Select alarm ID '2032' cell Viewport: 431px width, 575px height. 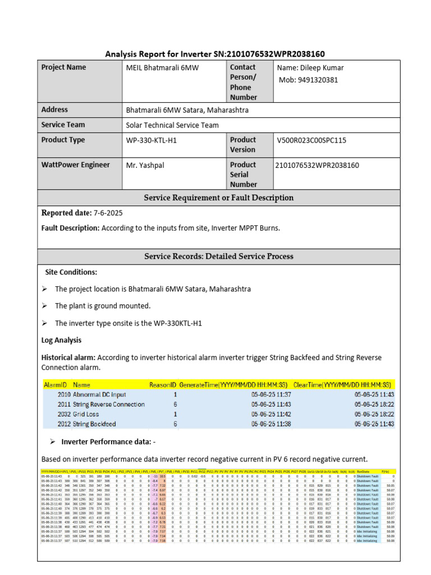point(64,414)
